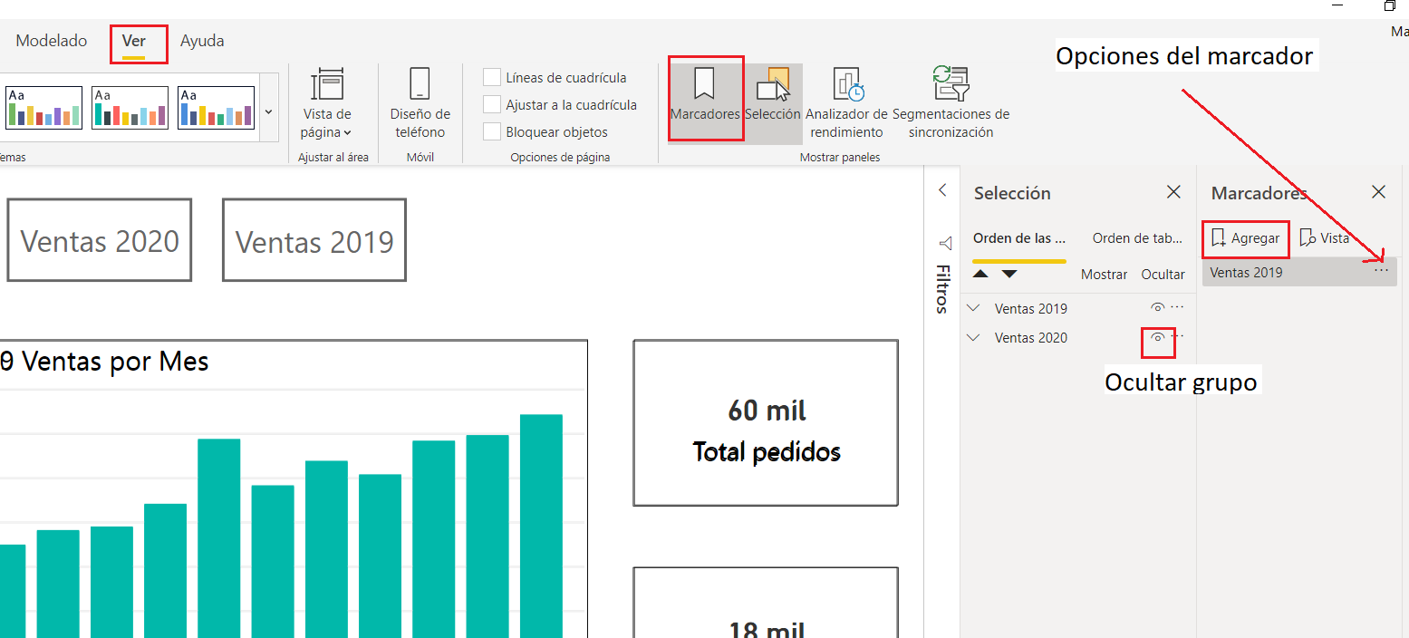The width and height of the screenshot is (1409, 638).
Task: Close the Selección pane
Action: pos(1173,192)
